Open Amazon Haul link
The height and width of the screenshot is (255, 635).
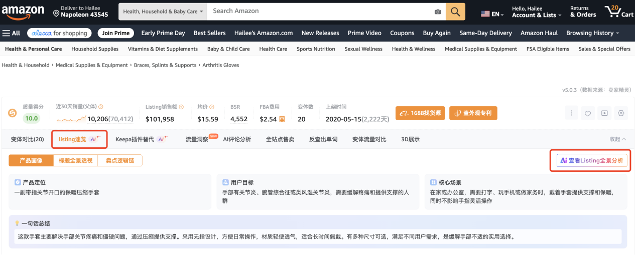pos(539,33)
